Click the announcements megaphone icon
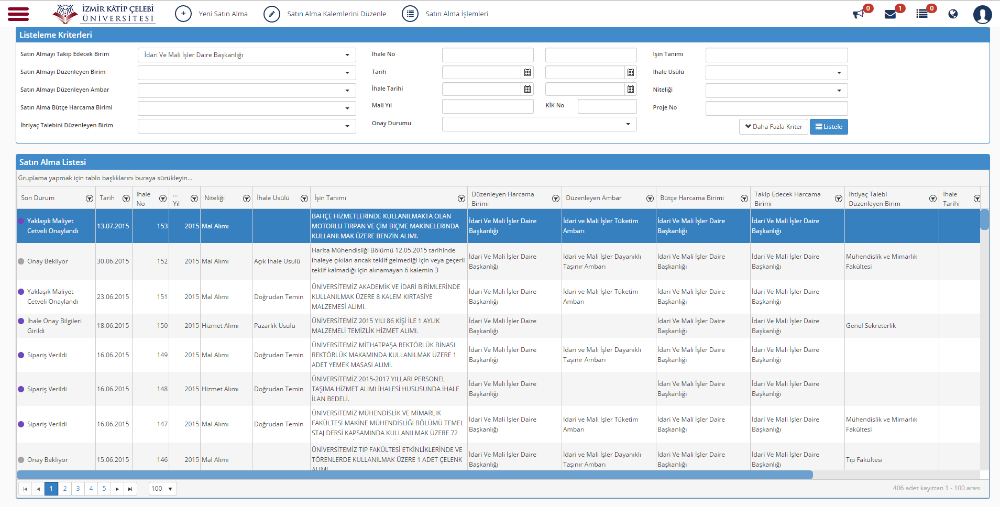 tap(858, 14)
